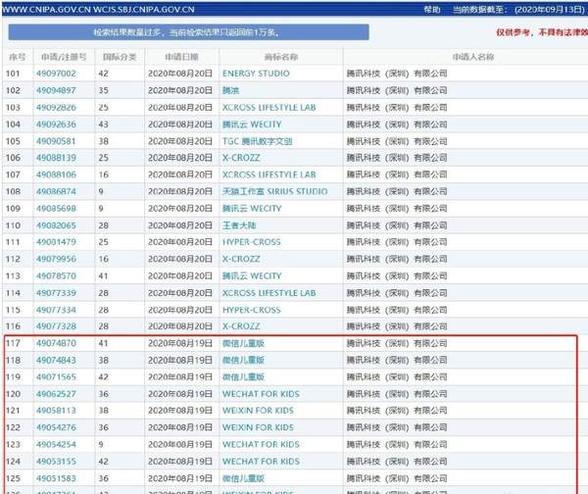
Task: Open 腾讯云 WECITY trademark in row 104
Action: [252, 124]
